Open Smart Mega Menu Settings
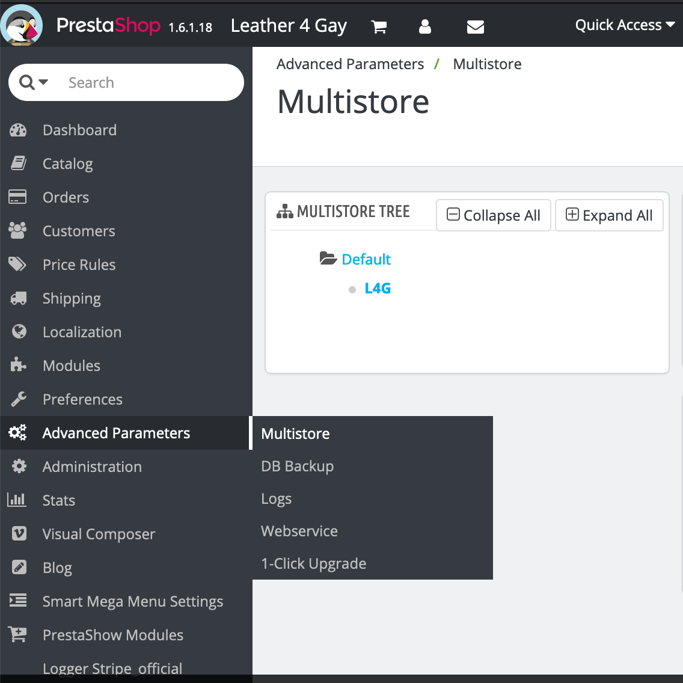This screenshot has width=683, height=683. (133, 602)
